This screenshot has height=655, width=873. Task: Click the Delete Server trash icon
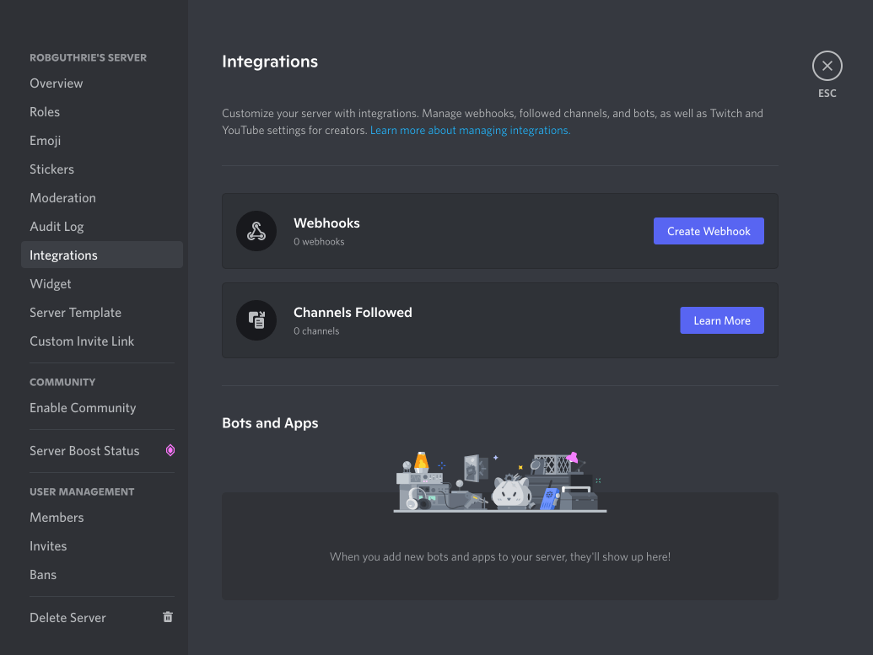point(168,617)
